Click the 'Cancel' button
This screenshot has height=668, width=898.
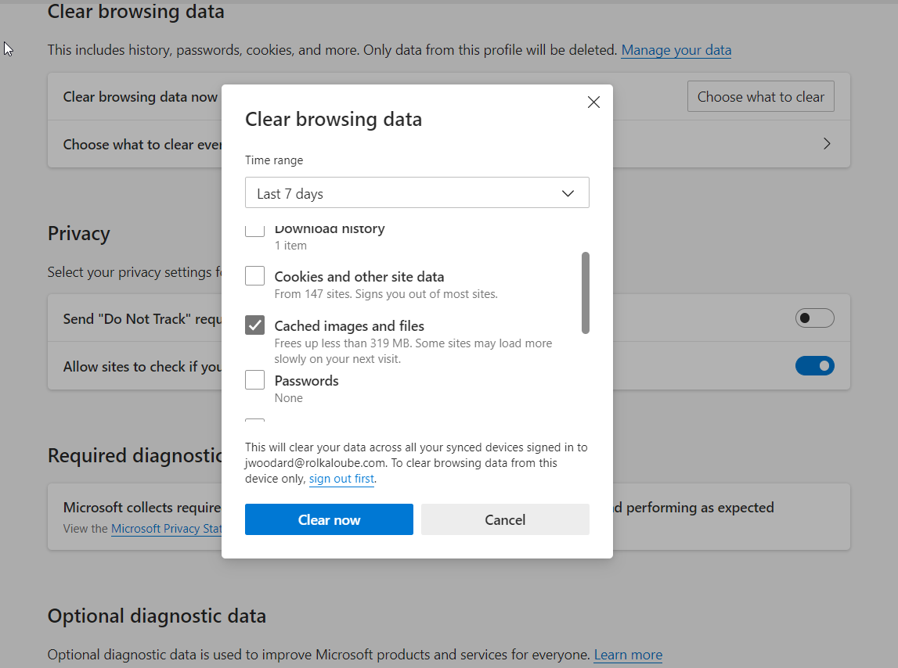point(504,519)
